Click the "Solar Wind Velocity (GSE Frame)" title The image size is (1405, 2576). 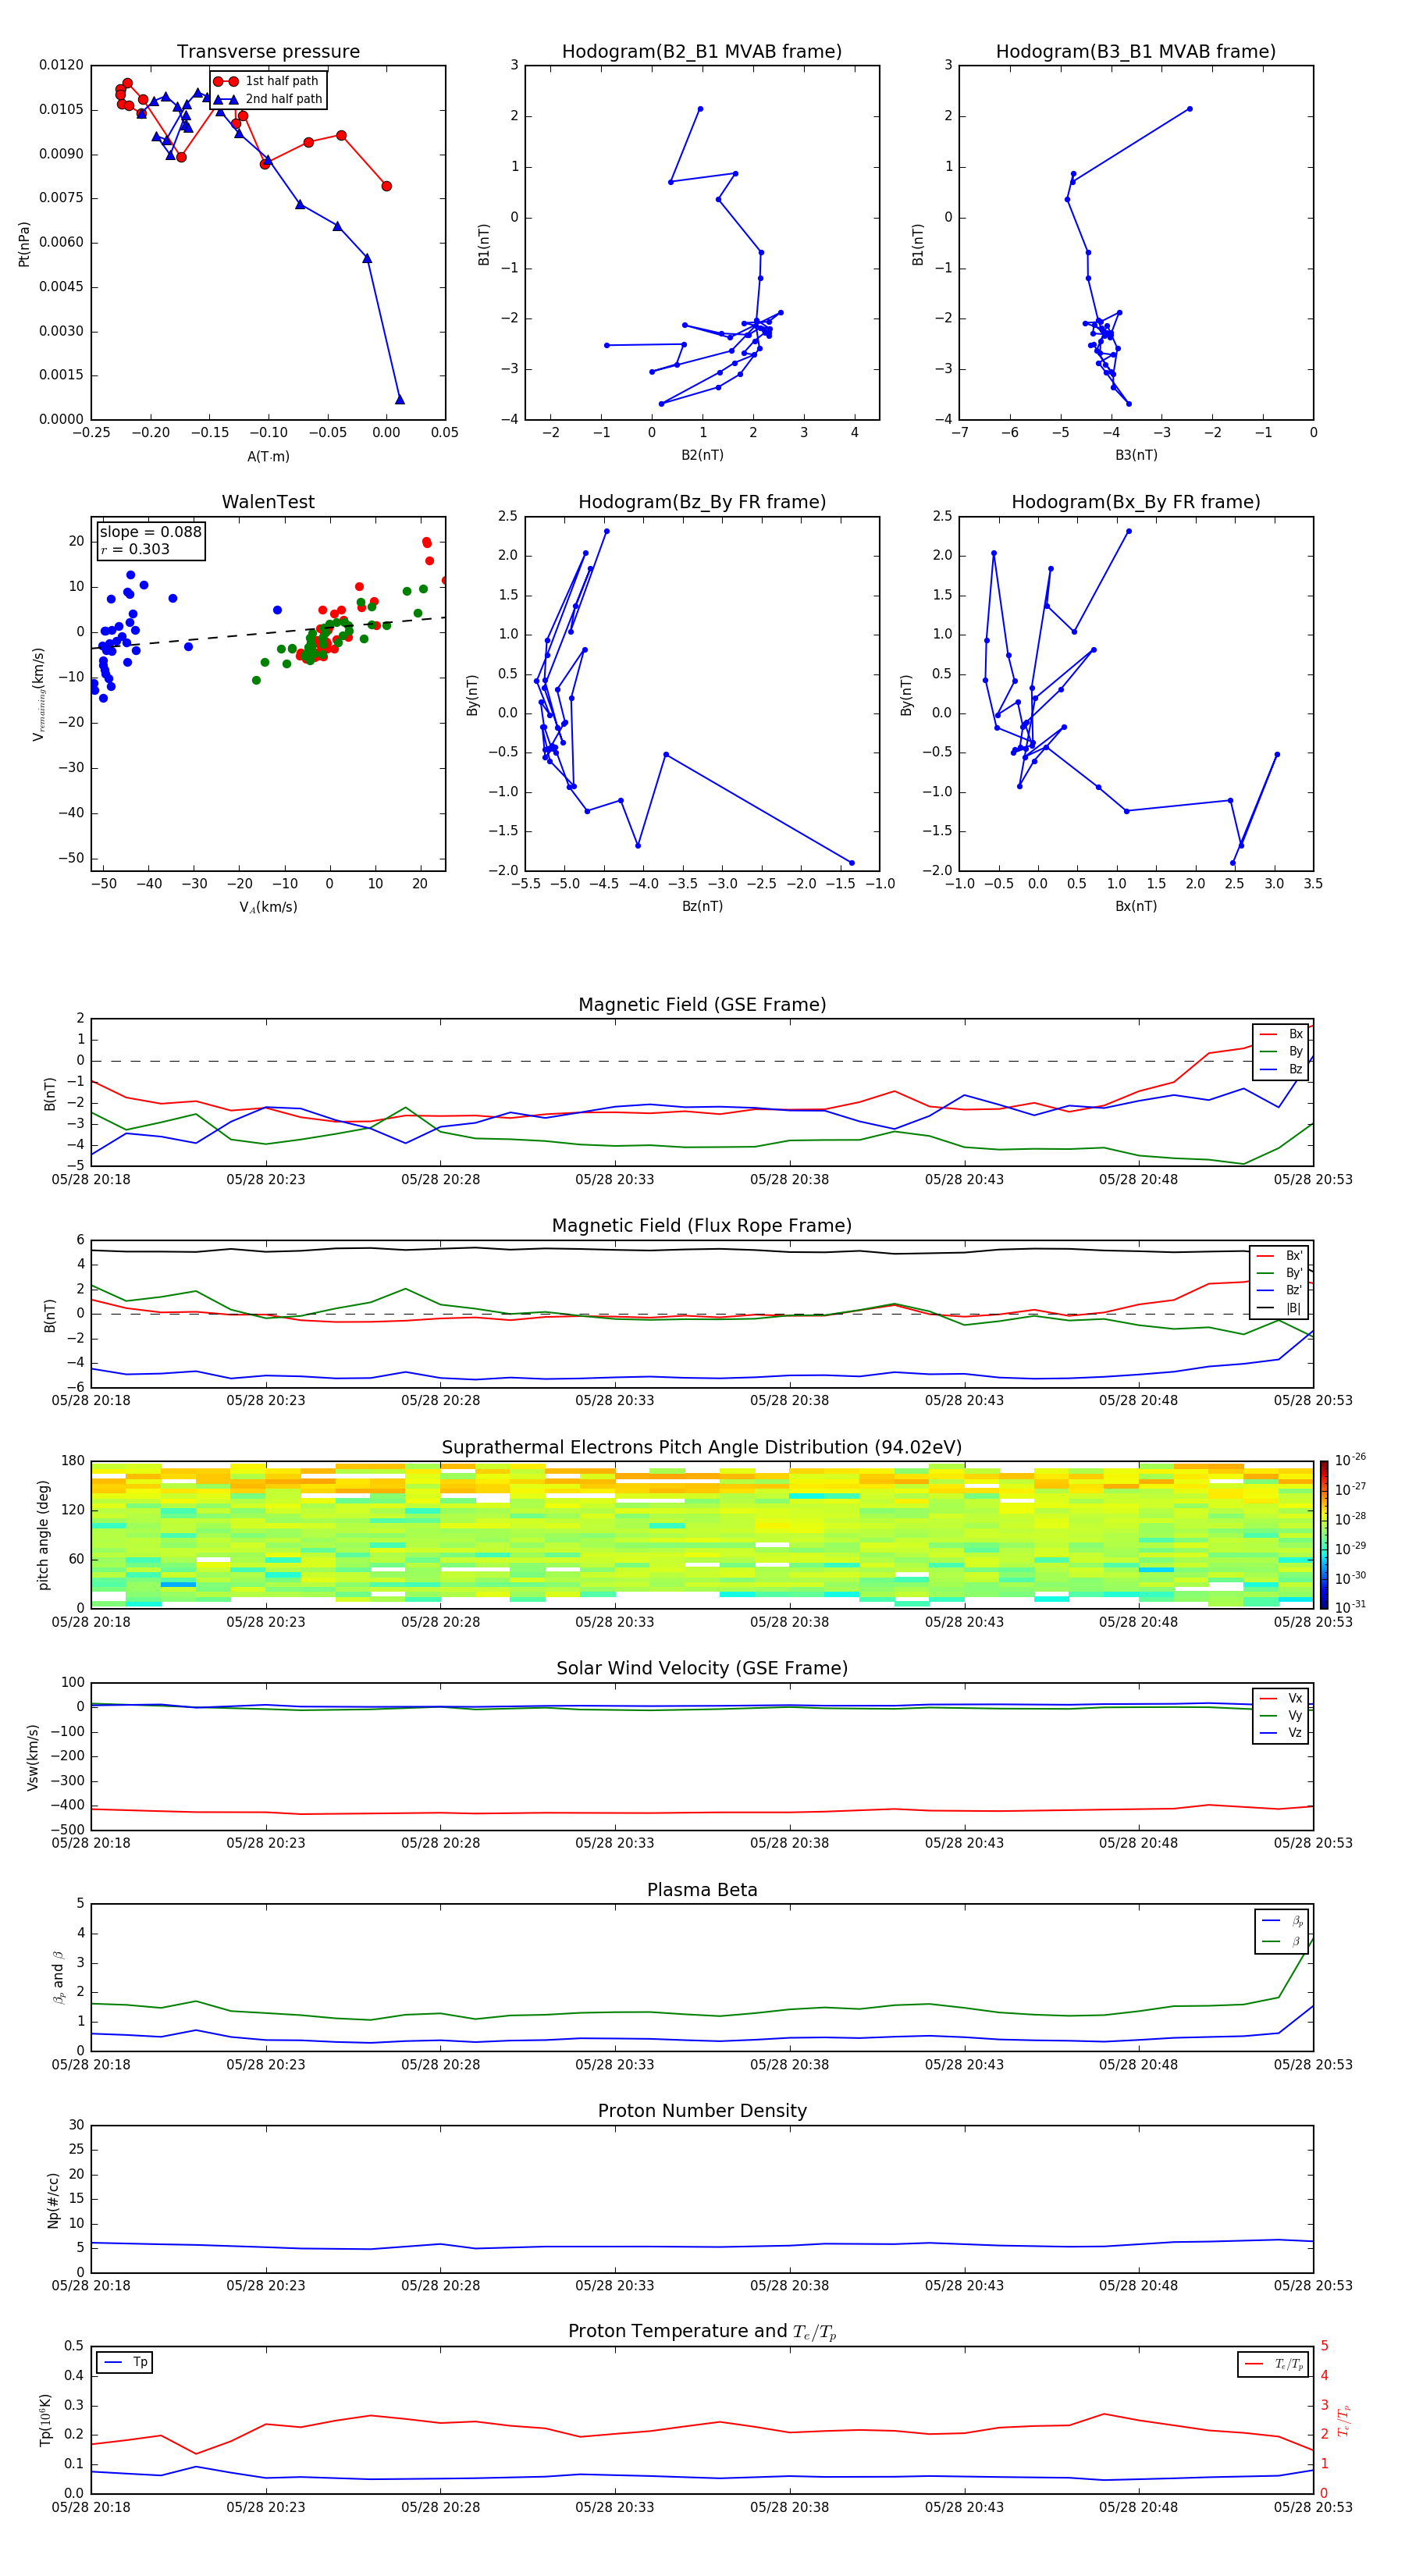click(702, 1669)
